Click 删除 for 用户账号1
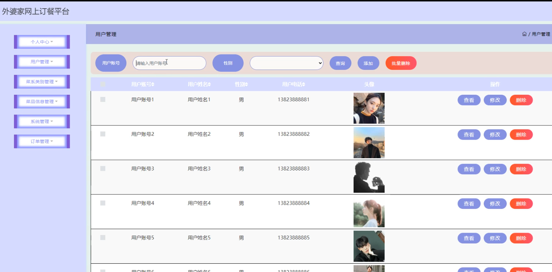 click(x=521, y=100)
